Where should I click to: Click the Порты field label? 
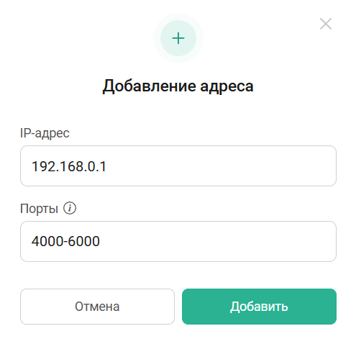point(39,209)
